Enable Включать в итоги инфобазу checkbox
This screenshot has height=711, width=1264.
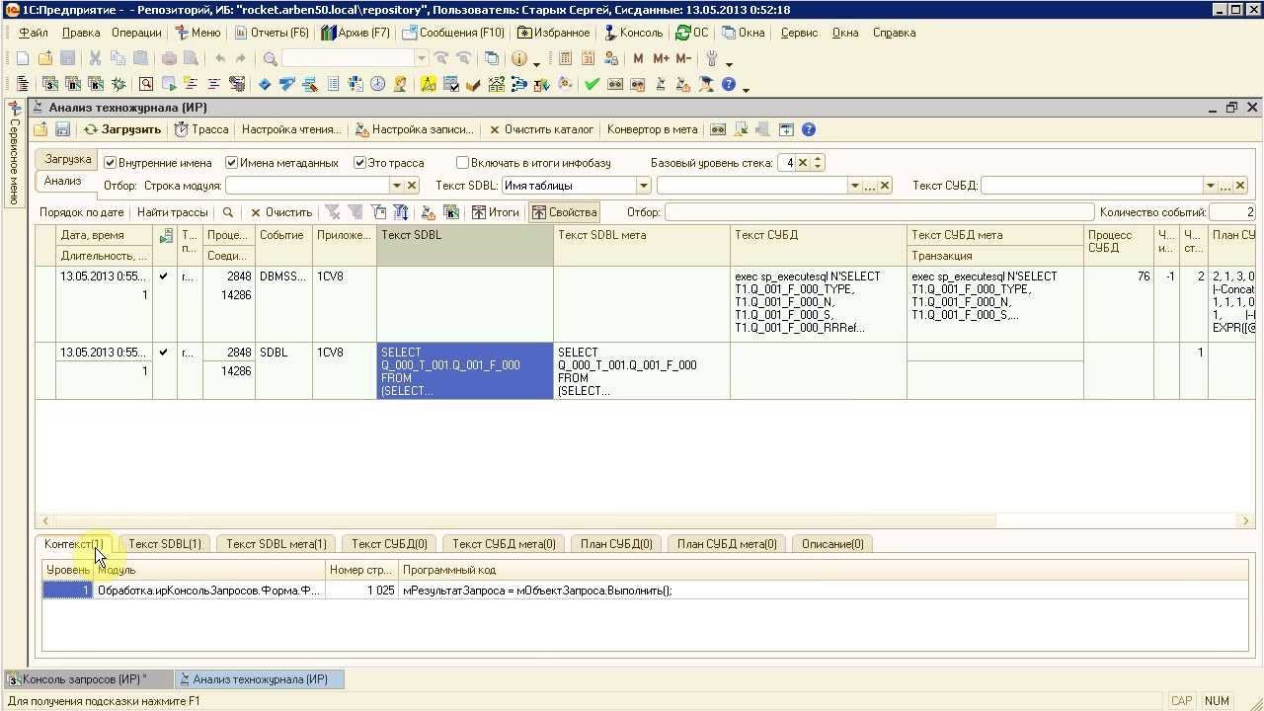pos(462,163)
